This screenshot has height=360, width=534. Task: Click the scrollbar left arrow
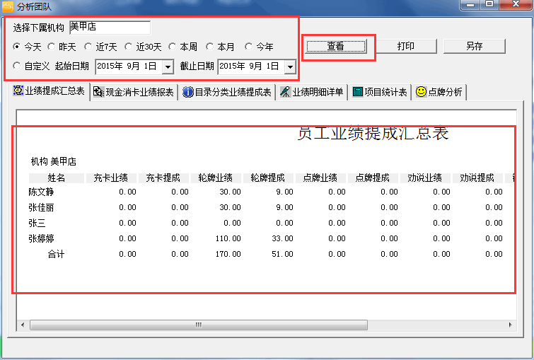[23, 325]
